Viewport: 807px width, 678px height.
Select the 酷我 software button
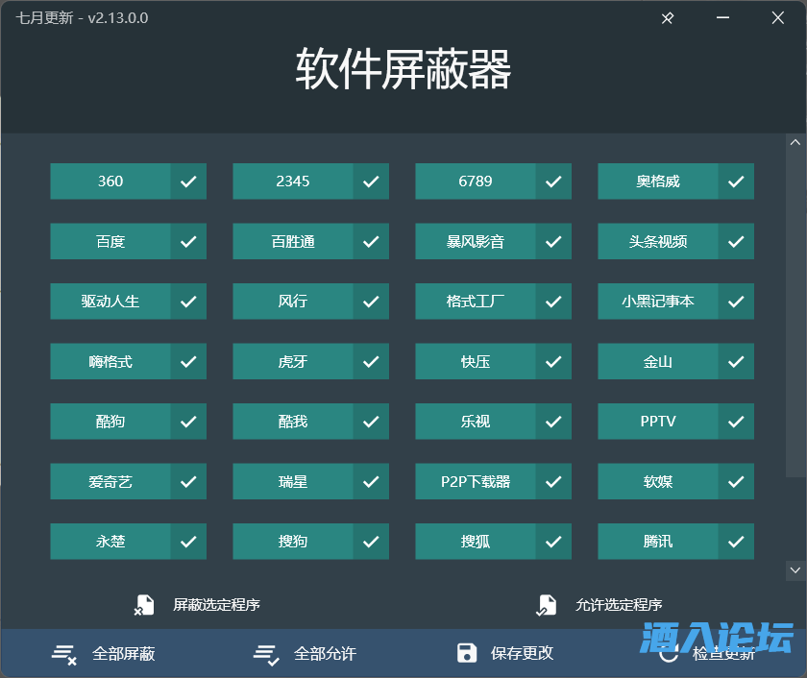tap(293, 422)
